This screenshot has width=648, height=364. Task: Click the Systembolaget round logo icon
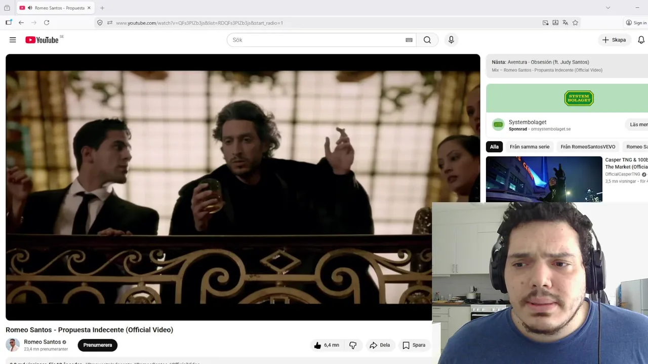coord(499,124)
